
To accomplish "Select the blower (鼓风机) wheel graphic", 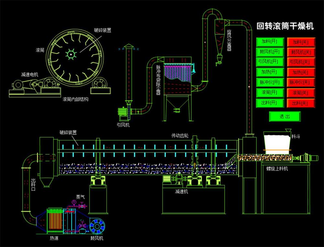I will [x=97, y=225].
